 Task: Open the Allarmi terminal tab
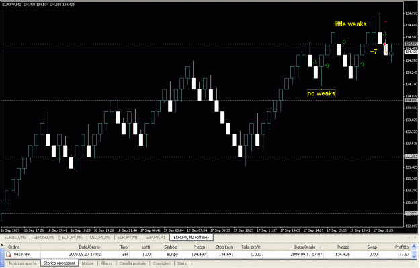(107, 263)
